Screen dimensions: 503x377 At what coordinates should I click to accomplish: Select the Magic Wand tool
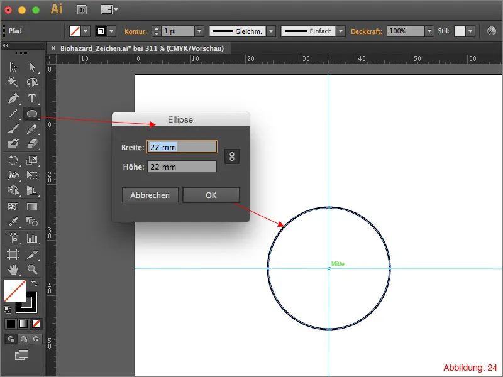[13, 82]
